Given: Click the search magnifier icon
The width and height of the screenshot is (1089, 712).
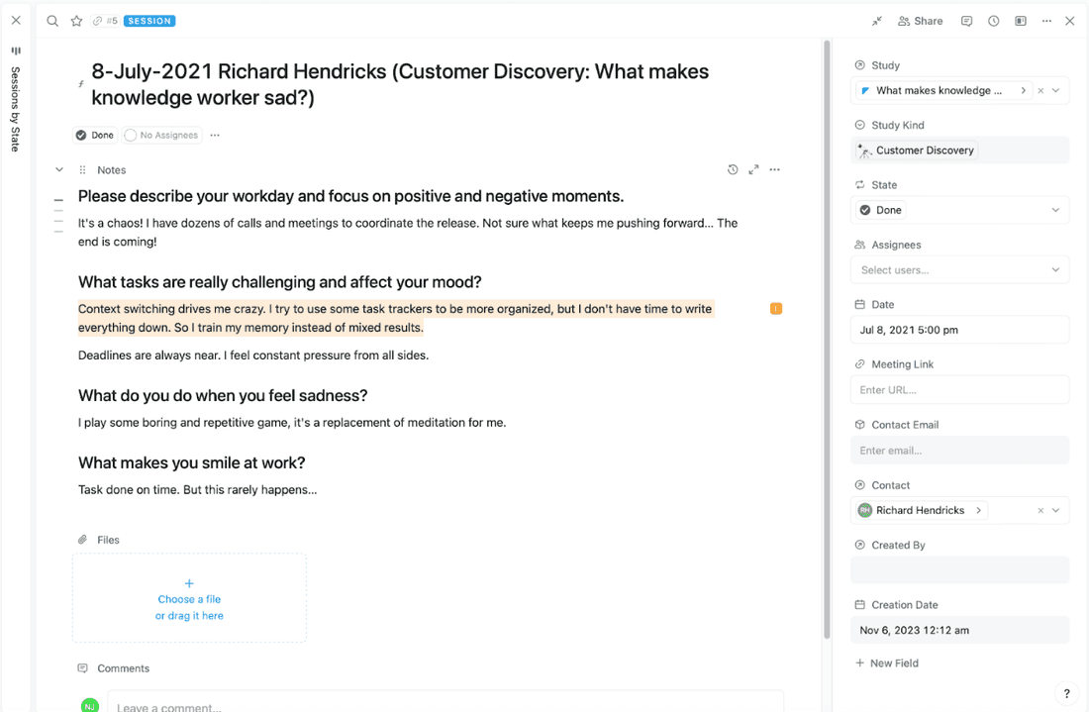Looking at the screenshot, I should [52, 21].
